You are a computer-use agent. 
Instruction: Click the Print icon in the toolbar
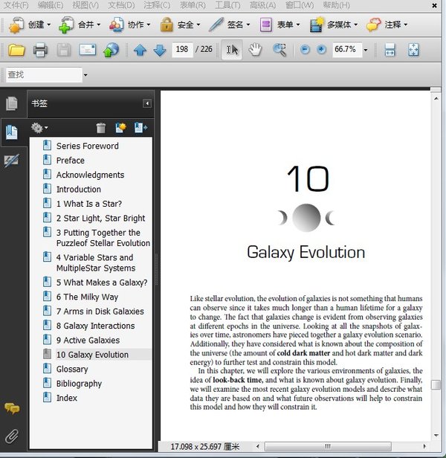click(x=40, y=51)
